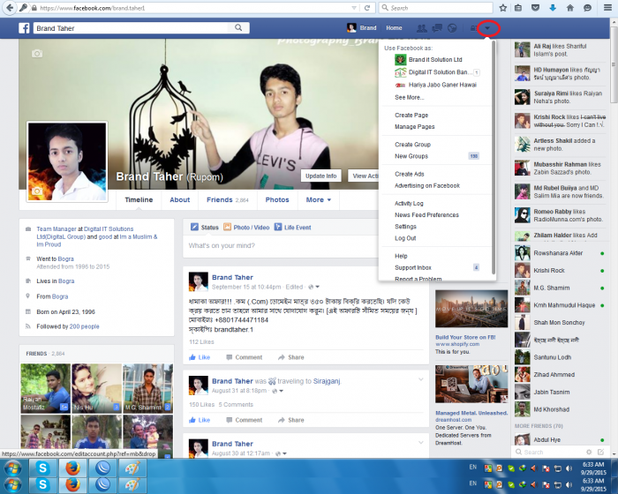Viewport: 618px width, 494px height.
Task: Open privacy shortcuts lock icon
Action: [473, 28]
